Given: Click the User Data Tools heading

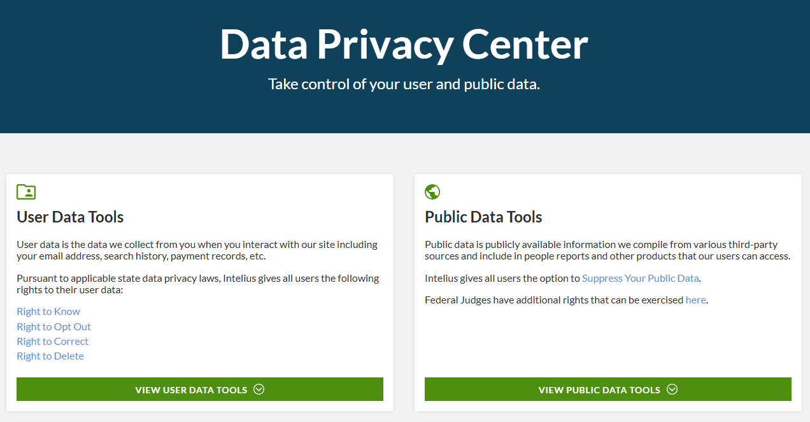Looking at the screenshot, I should 70,217.
